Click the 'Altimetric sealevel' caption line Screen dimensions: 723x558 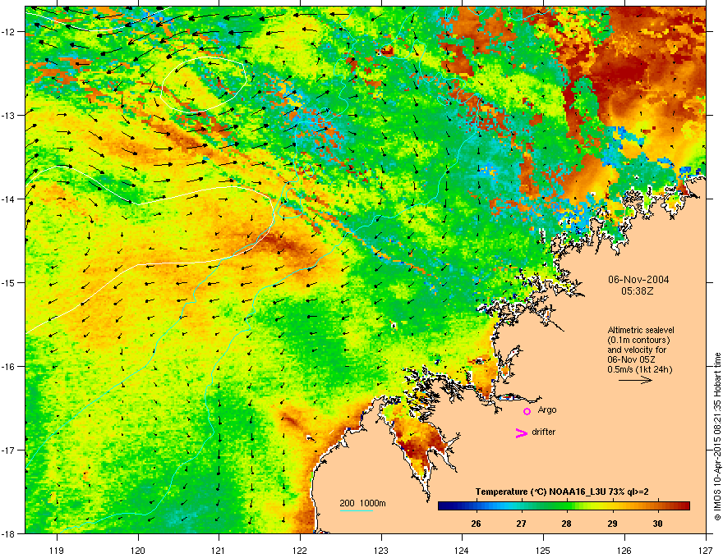(x=641, y=330)
